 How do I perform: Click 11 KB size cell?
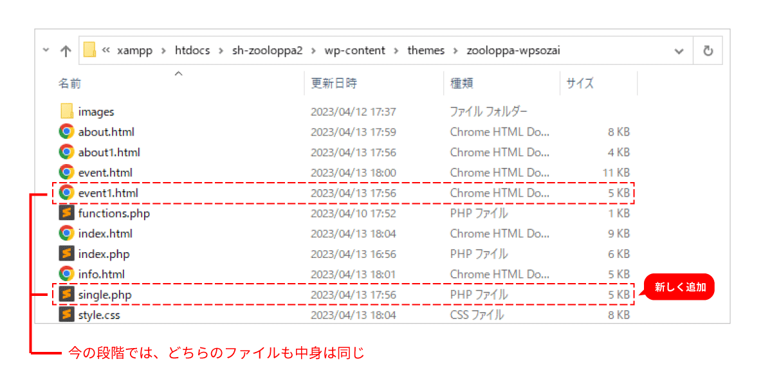616,172
